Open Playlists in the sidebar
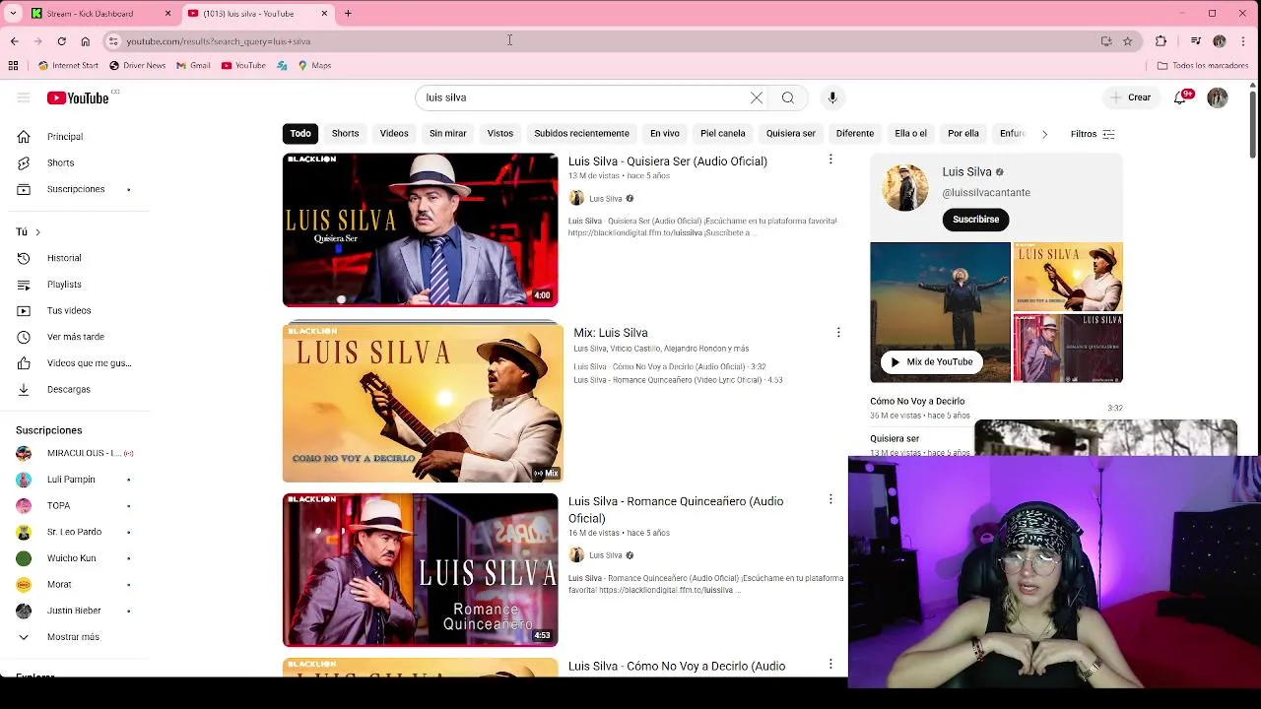Image resolution: width=1261 pixels, height=709 pixels. click(65, 285)
